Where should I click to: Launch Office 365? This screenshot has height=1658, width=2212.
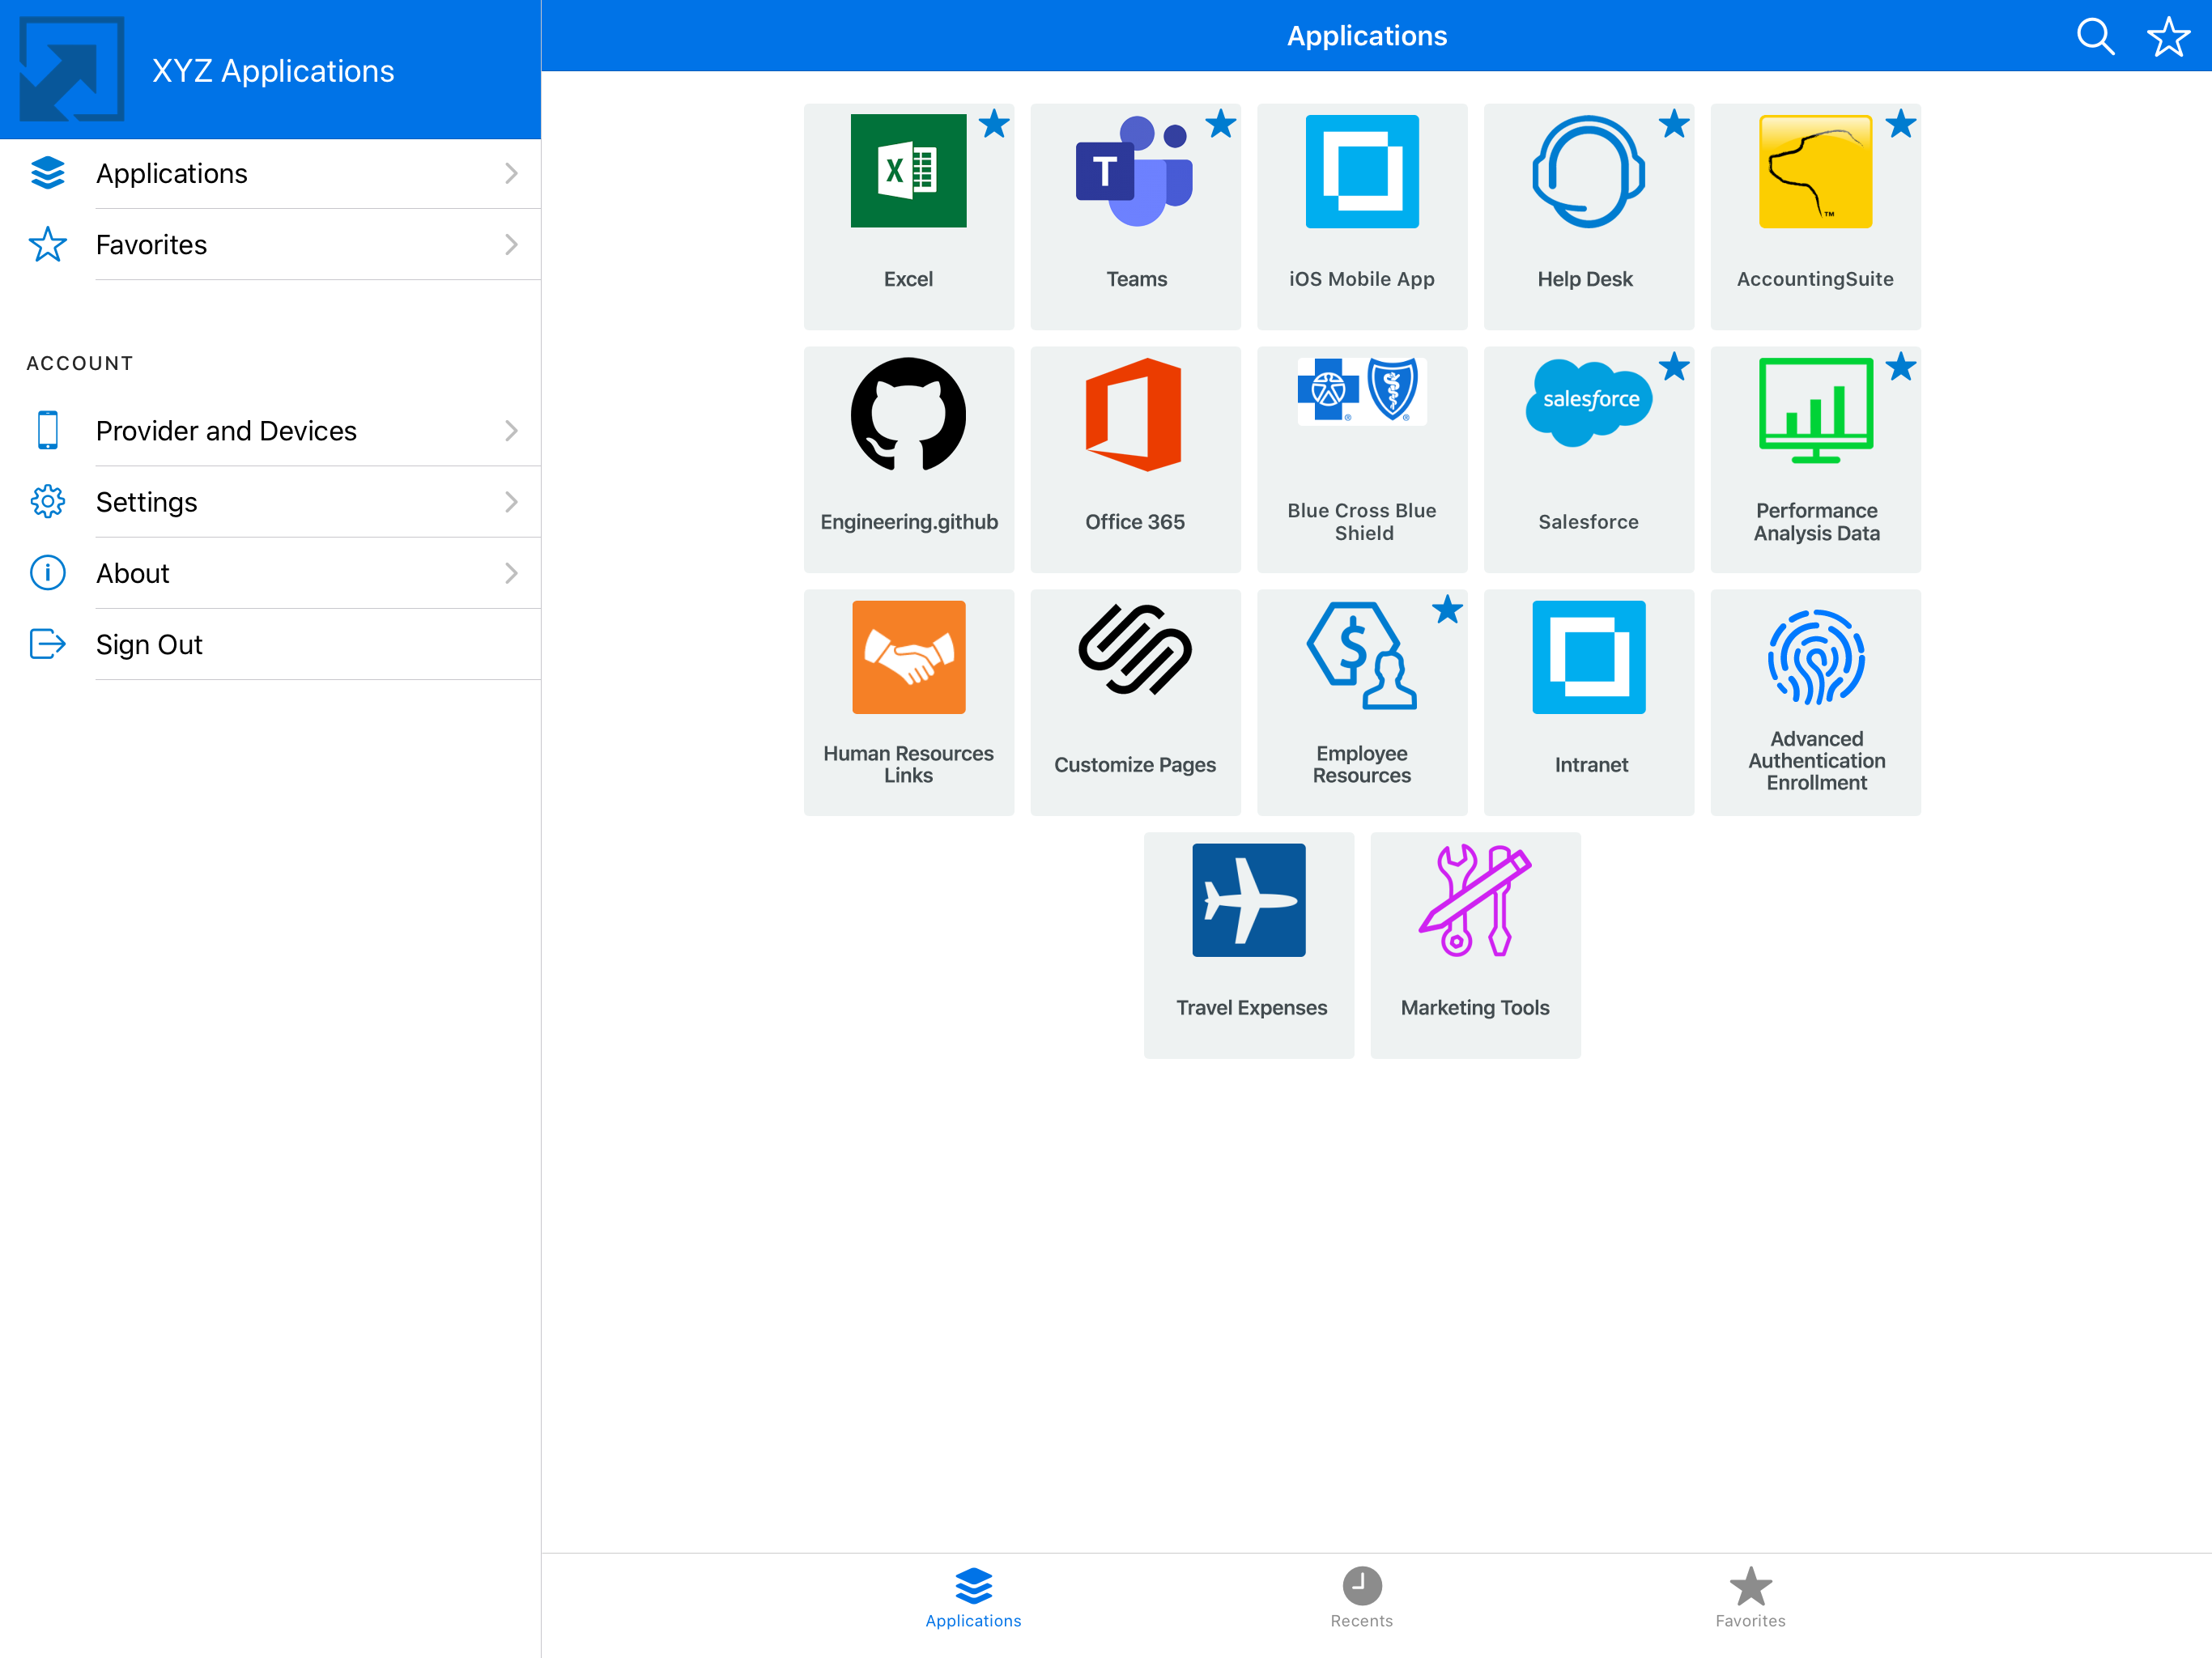(x=1135, y=459)
